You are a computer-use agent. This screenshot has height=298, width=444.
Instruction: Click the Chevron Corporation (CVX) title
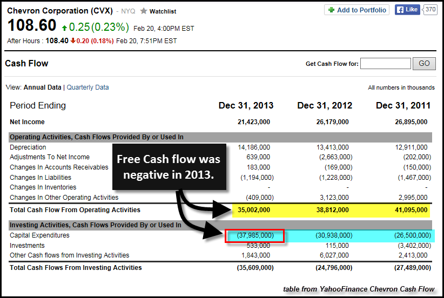pos(60,11)
